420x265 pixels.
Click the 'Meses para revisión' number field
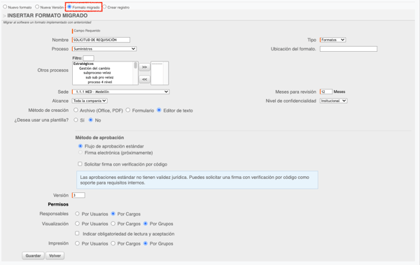[x=326, y=92]
